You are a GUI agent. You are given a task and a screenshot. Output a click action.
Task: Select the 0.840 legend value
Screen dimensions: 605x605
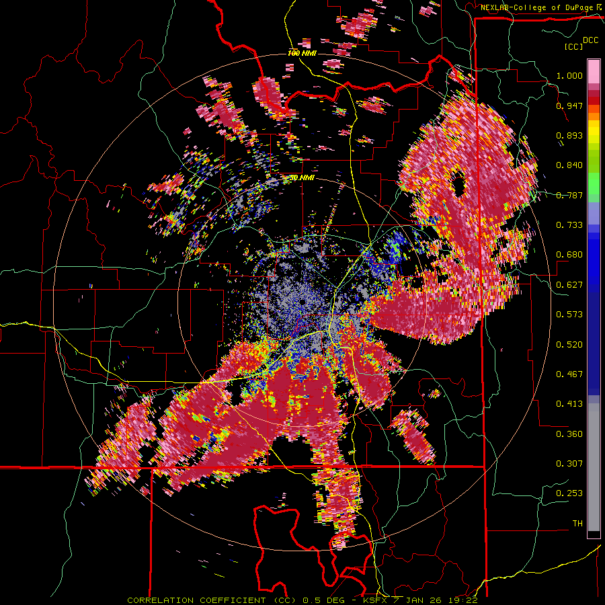pyautogui.click(x=569, y=165)
